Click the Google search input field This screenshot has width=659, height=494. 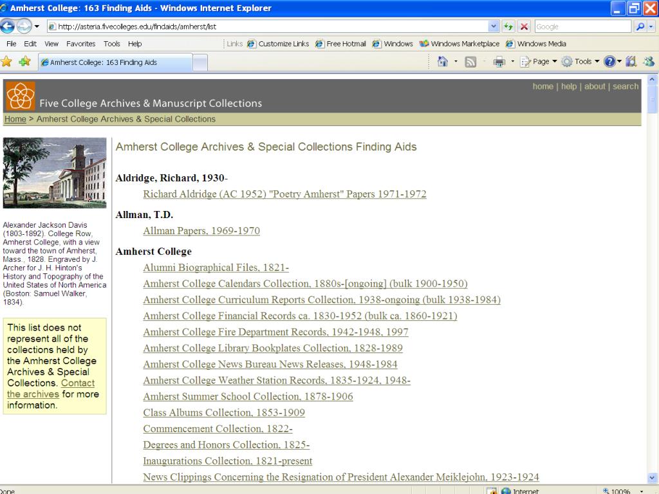click(x=583, y=26)
